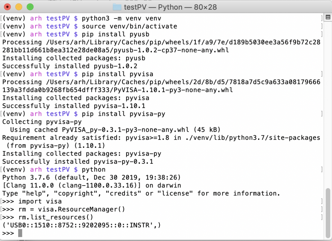Viewport: 332px width, 241px height.
Task: Click the statement 'rm.list_resources()'
Action: click(x=56, y=217)
